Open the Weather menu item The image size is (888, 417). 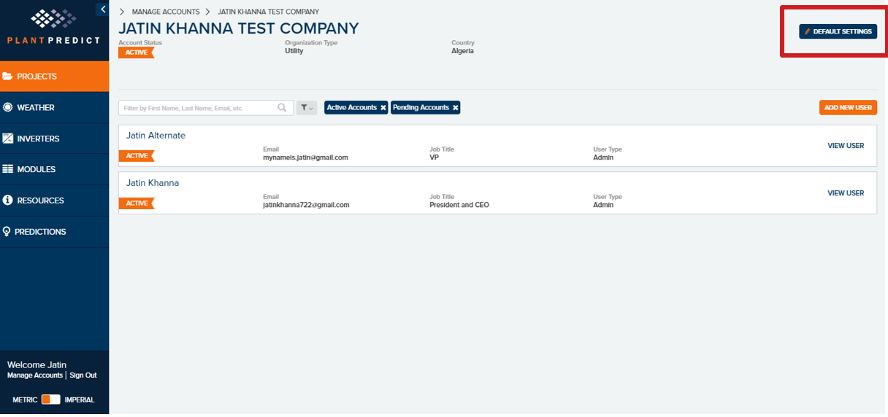55,107
